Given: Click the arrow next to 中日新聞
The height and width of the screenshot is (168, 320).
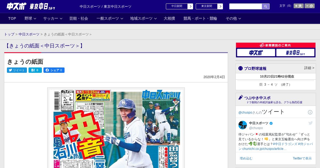Looking at the screenshot, I should pos(190,6).
